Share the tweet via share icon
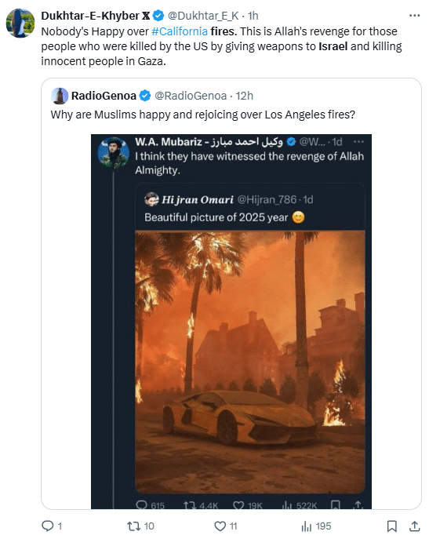The height and width of the screenshot is (535, 429). click(x=414, y=526)
